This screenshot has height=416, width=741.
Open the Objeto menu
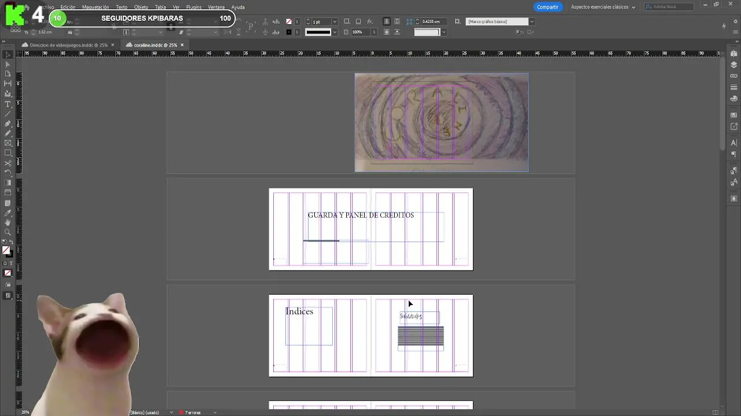pyautogui.click(x=141, y=7)
